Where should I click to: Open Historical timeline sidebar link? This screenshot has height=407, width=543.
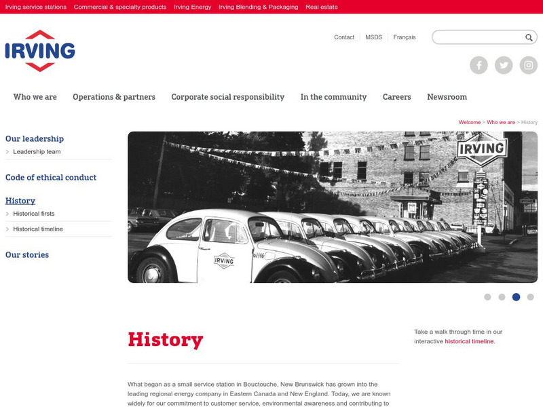38,229
